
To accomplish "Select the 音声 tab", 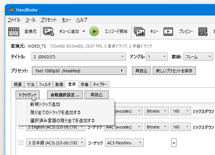I will [x=72, y=84].
